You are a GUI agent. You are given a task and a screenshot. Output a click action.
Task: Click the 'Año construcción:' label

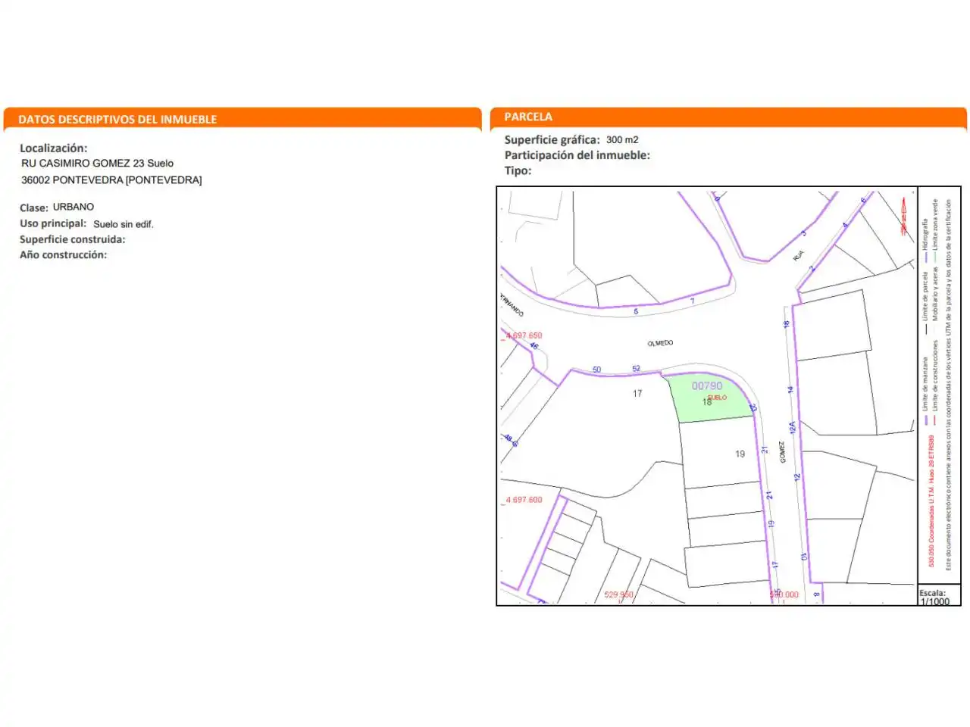(64, 254)
